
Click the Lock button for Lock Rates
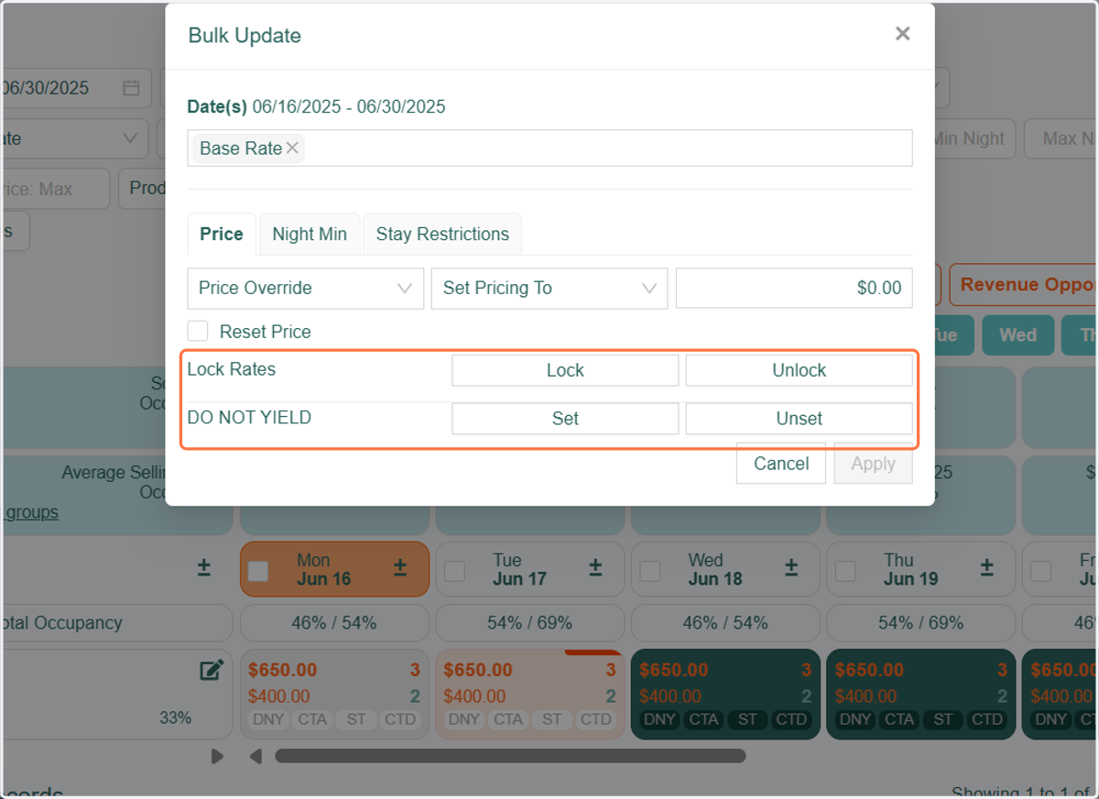[565, 370]
